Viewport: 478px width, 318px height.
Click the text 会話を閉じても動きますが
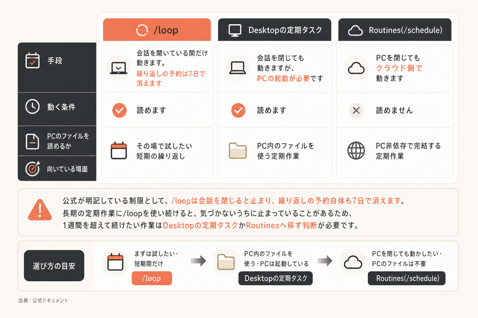pyautogui.click(x=280, y=63)
